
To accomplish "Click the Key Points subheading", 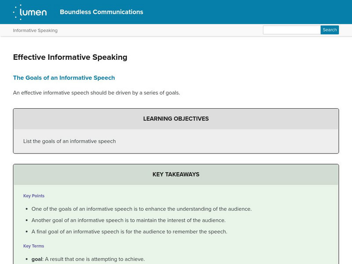I will click(x=34, y=196).
